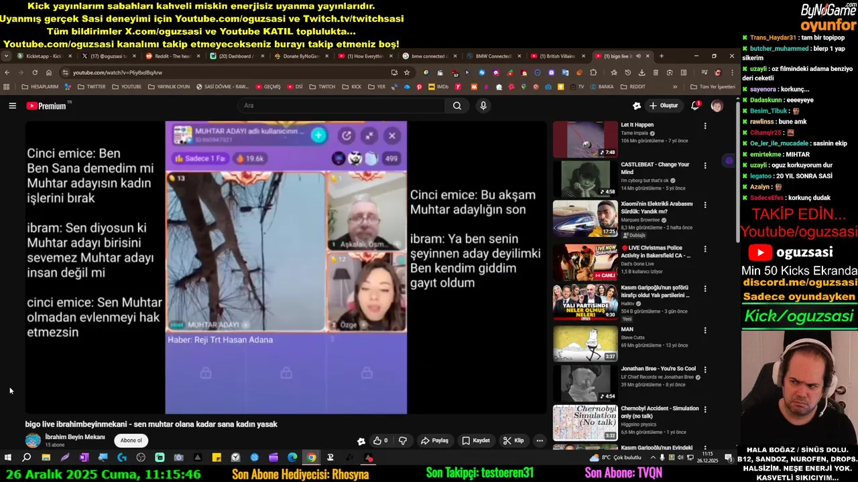The image size is (858, 482).
Task: Open the options menu for the MAN video
Action: tap(704, 330)
